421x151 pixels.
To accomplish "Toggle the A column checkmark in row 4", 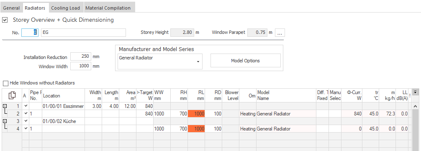I will (26, 128).
